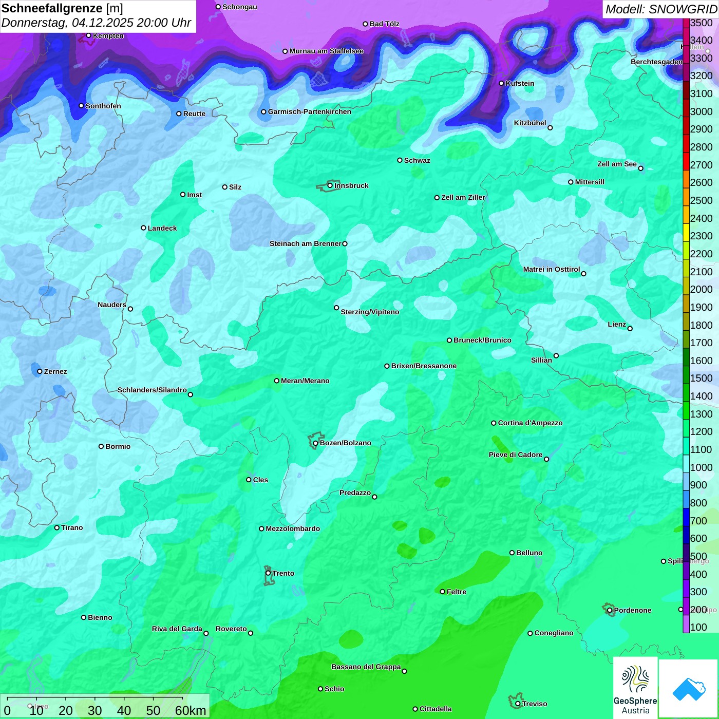Viewport: 719px width, 719px height.
Task: Click the Schneefallgrenze [m] title
Action: 62,8
